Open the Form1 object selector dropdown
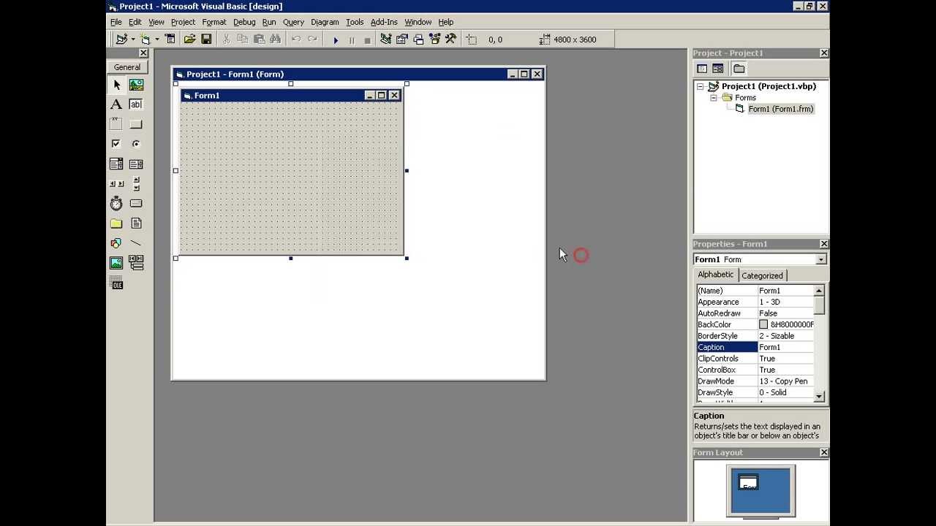This screenshot has width=936, height=526. pyautogui.click(x=821, y=260)
